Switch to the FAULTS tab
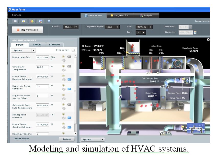217x161 pixels. [x=37, y=45]
